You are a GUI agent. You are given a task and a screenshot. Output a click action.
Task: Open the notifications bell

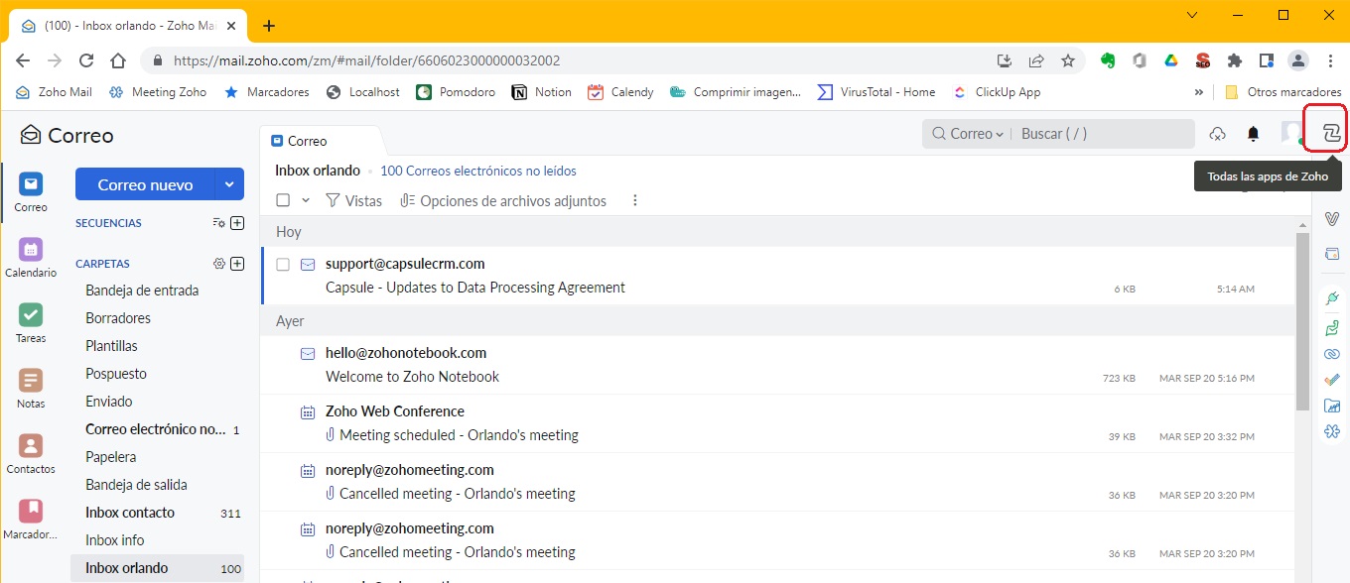click(x=1253, y=134)
